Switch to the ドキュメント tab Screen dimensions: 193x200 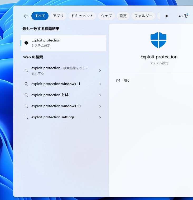(82, 16)
